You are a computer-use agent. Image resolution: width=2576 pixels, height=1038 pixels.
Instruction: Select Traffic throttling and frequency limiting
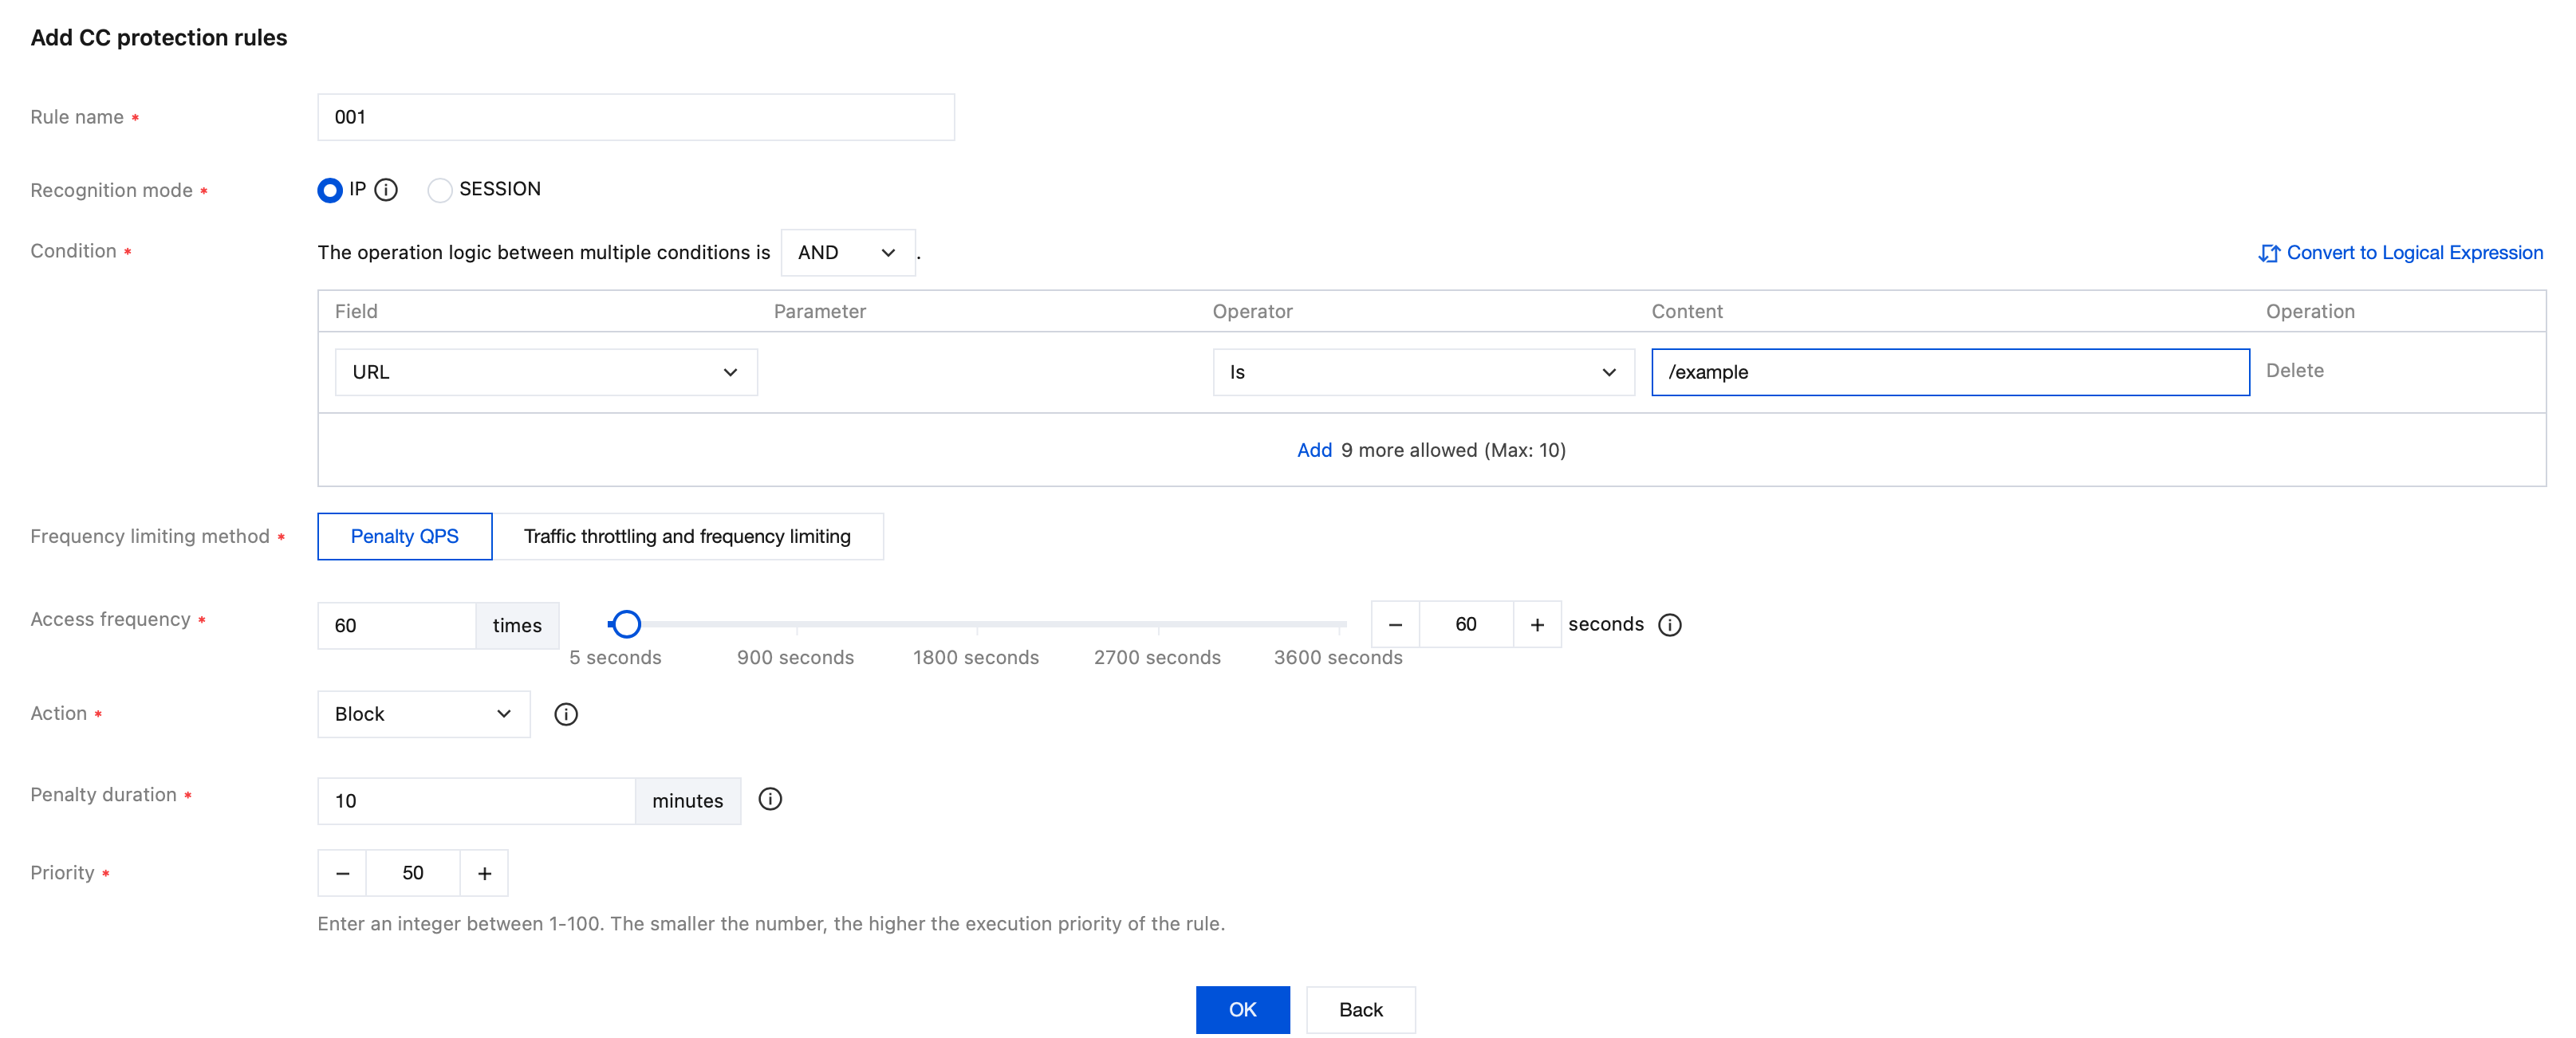tap(687, 536)
